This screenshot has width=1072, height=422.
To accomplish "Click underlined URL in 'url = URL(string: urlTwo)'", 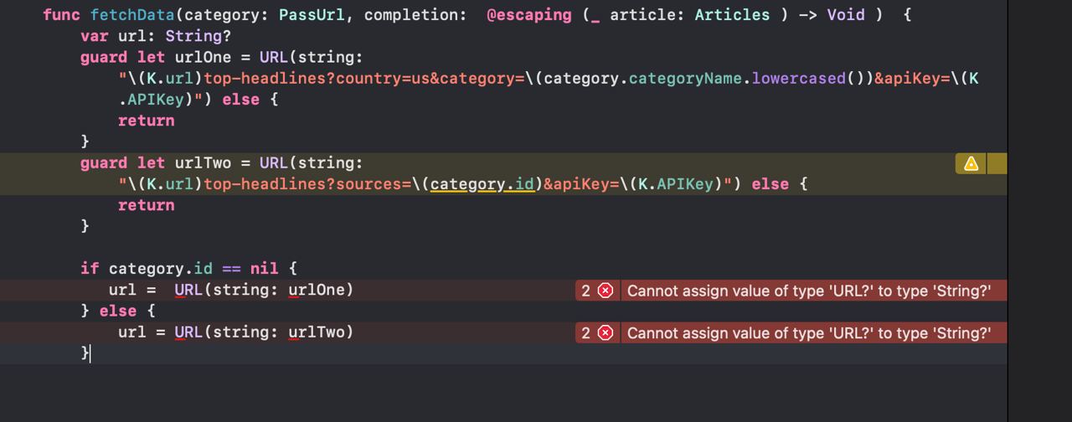I will (188, 332).
